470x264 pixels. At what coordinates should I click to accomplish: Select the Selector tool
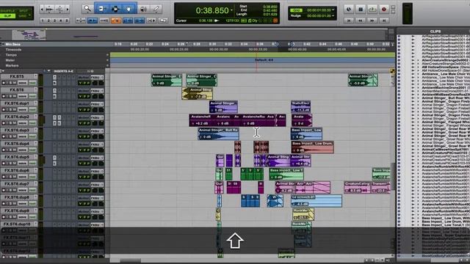(115, 9)
